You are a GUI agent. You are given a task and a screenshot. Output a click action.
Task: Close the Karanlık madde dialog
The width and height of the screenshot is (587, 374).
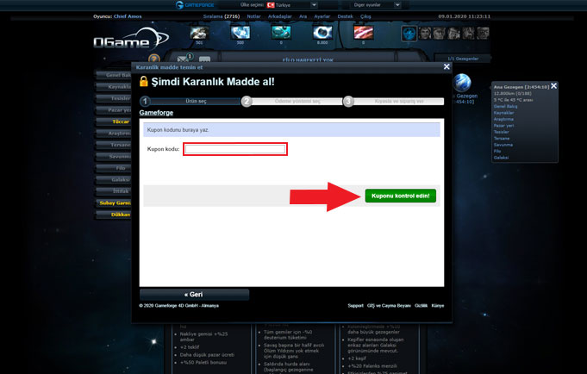(x=446, y=66)
